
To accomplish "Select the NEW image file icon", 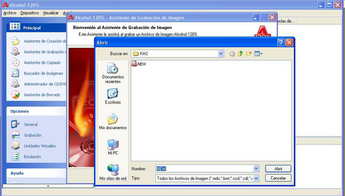I will pos(134,64).
